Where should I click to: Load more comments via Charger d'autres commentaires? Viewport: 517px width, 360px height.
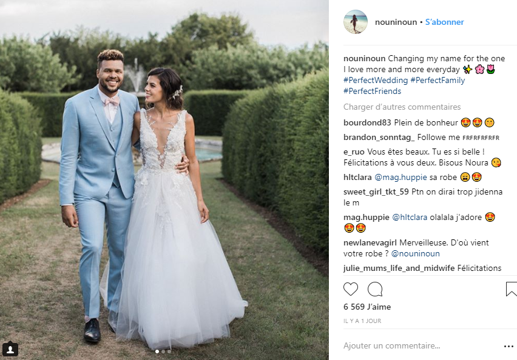[x=402, y=107]
